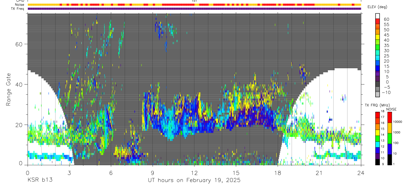Viewport: 406px width, 187px height.
Task: Click the green 100 noise scale swatch
Action: point(389,138)
